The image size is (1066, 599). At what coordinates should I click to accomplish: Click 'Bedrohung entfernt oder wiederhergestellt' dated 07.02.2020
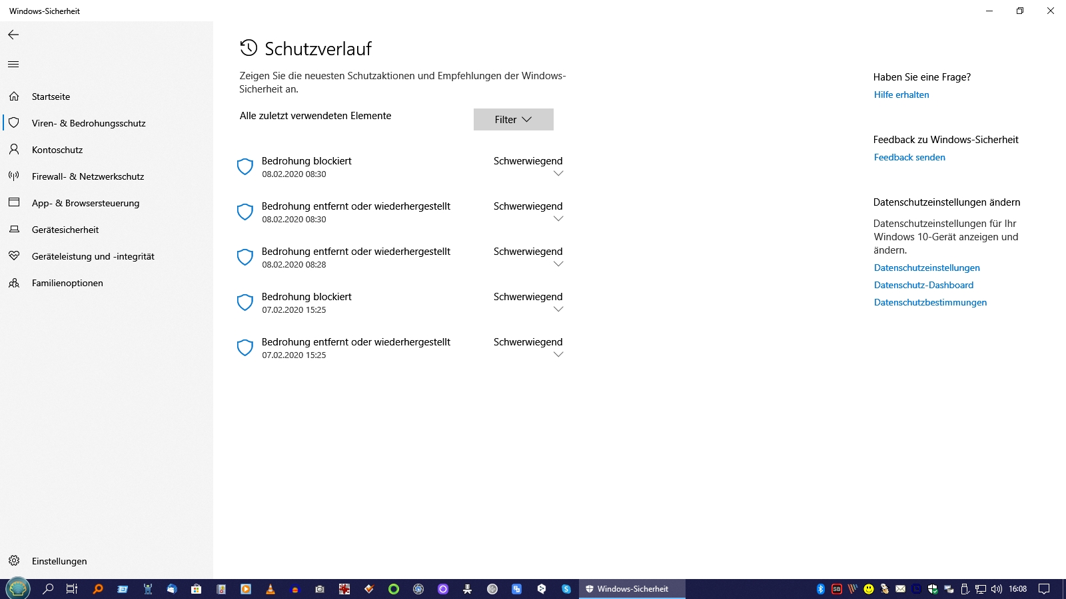(x=356, y=342)
